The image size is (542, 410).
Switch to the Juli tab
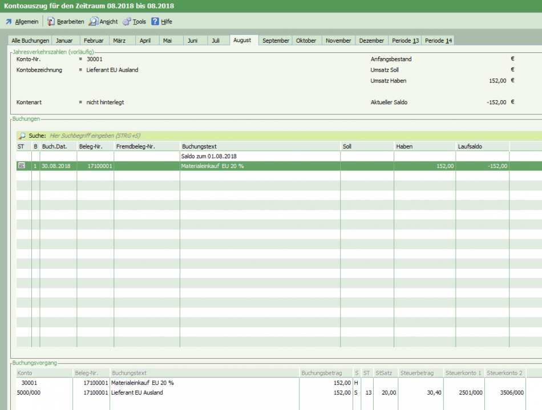click(x=219, y=40)
